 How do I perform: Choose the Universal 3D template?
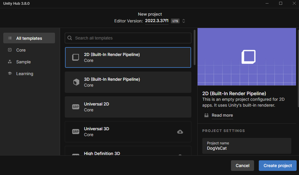[128, 131]
